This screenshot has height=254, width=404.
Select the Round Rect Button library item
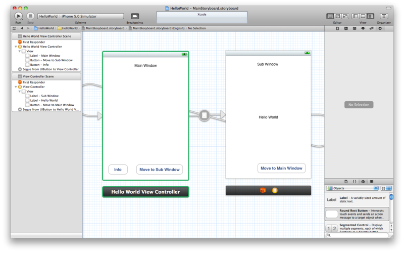click(x=357, y=214)
